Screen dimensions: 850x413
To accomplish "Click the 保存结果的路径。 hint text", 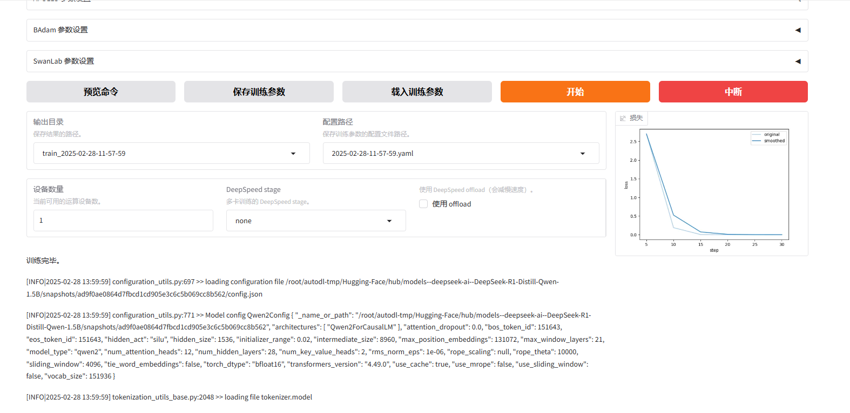I will tap(57, 134).
